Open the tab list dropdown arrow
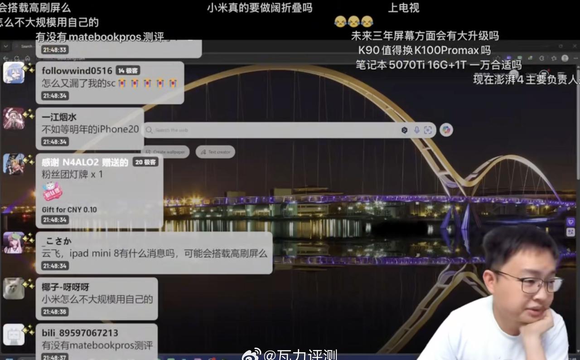This screenshot has width=580, height=360. point(6,46)
